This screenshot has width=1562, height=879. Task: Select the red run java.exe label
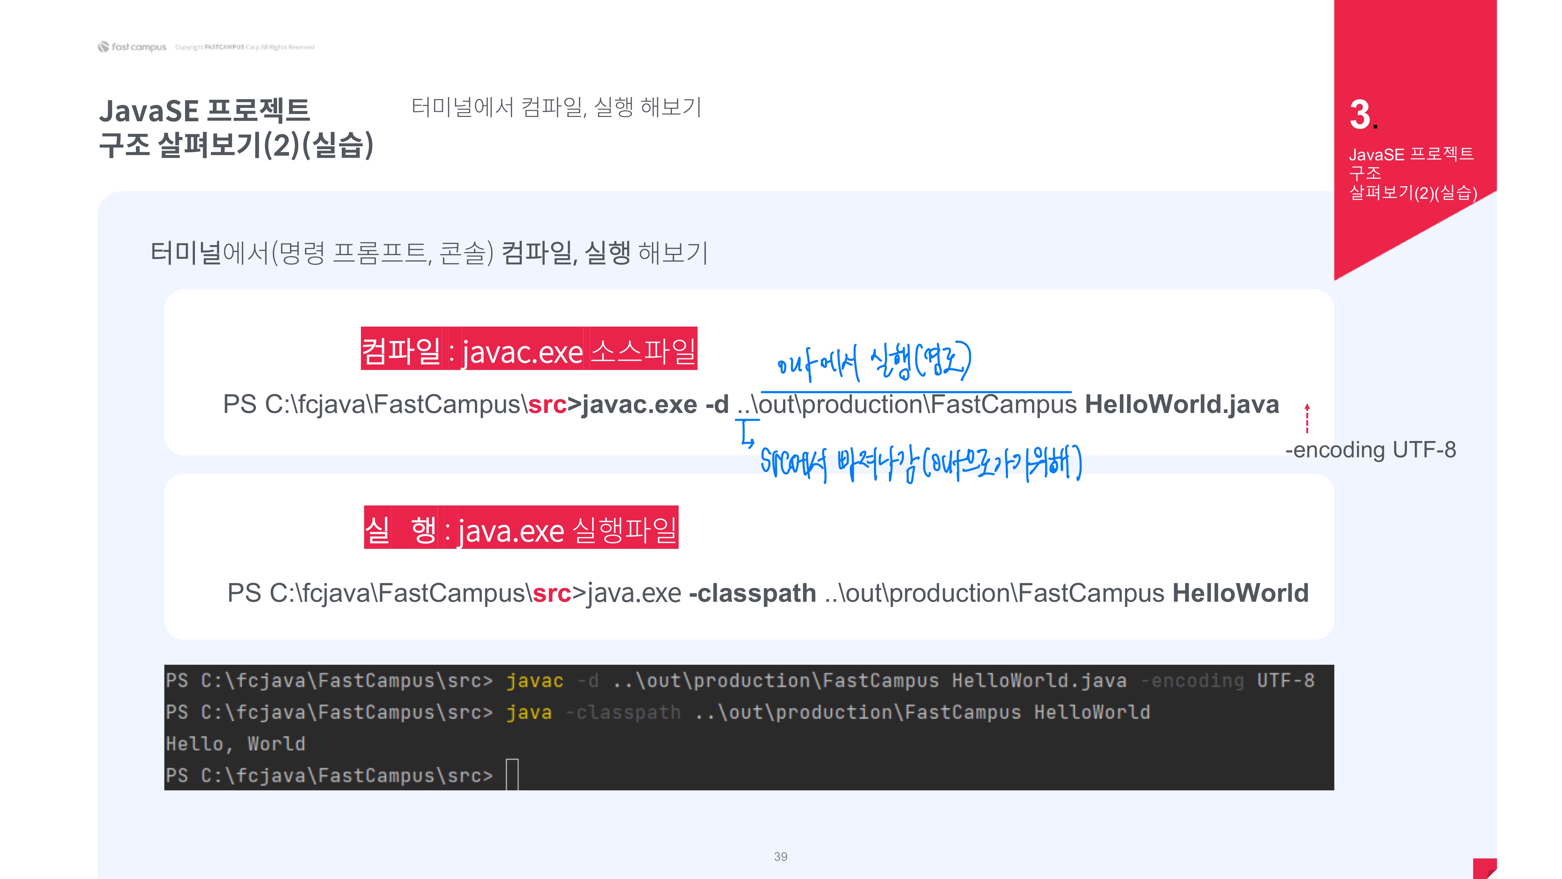[521, 528]
